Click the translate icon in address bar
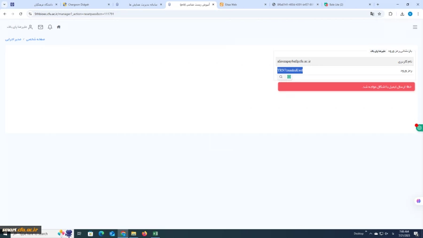Image resolution: width=423 pixels, height=238 pixels. (x=372, y=14)
